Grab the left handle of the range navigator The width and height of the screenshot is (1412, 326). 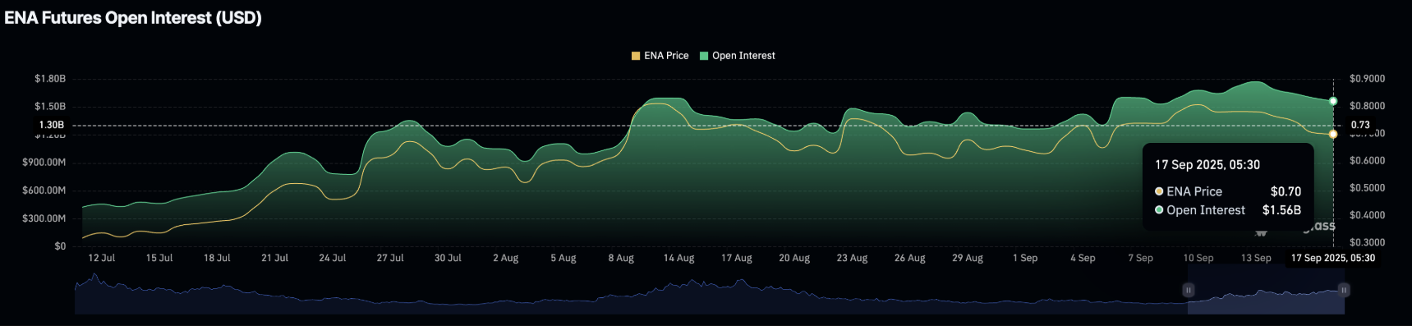[x=1188, y=290]
